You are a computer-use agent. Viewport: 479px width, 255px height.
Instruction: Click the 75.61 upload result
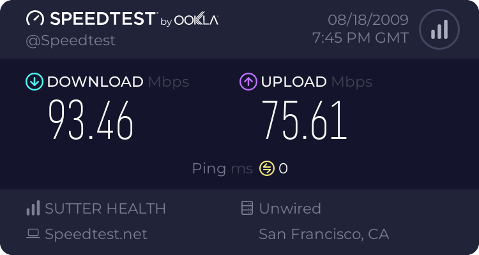(304, 120)
